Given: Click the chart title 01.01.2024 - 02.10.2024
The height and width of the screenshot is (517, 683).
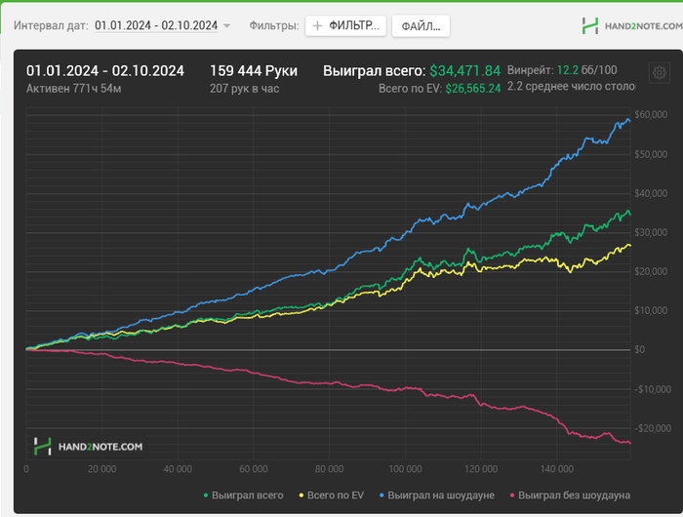Looking at the screenshot, I should 105,71.
